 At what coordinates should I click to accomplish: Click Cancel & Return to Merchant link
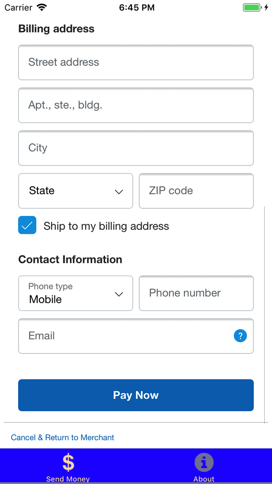point(63,437)
